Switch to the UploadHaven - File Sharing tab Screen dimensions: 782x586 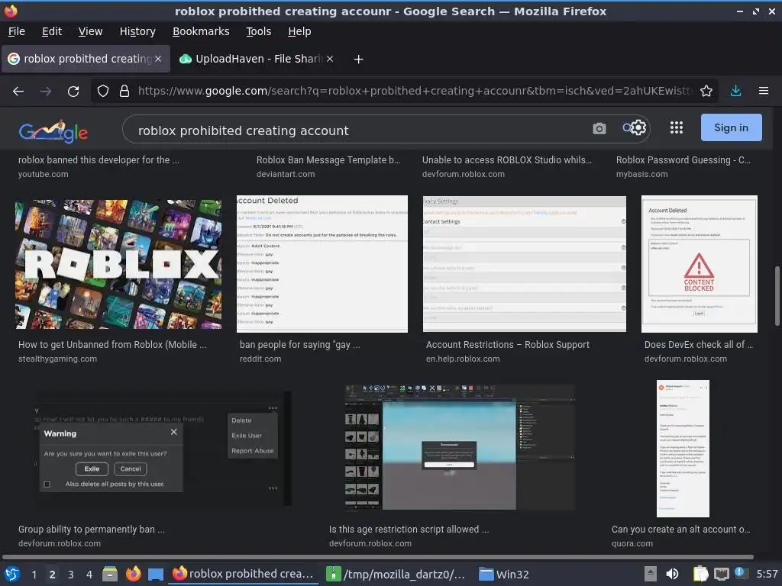256,59
